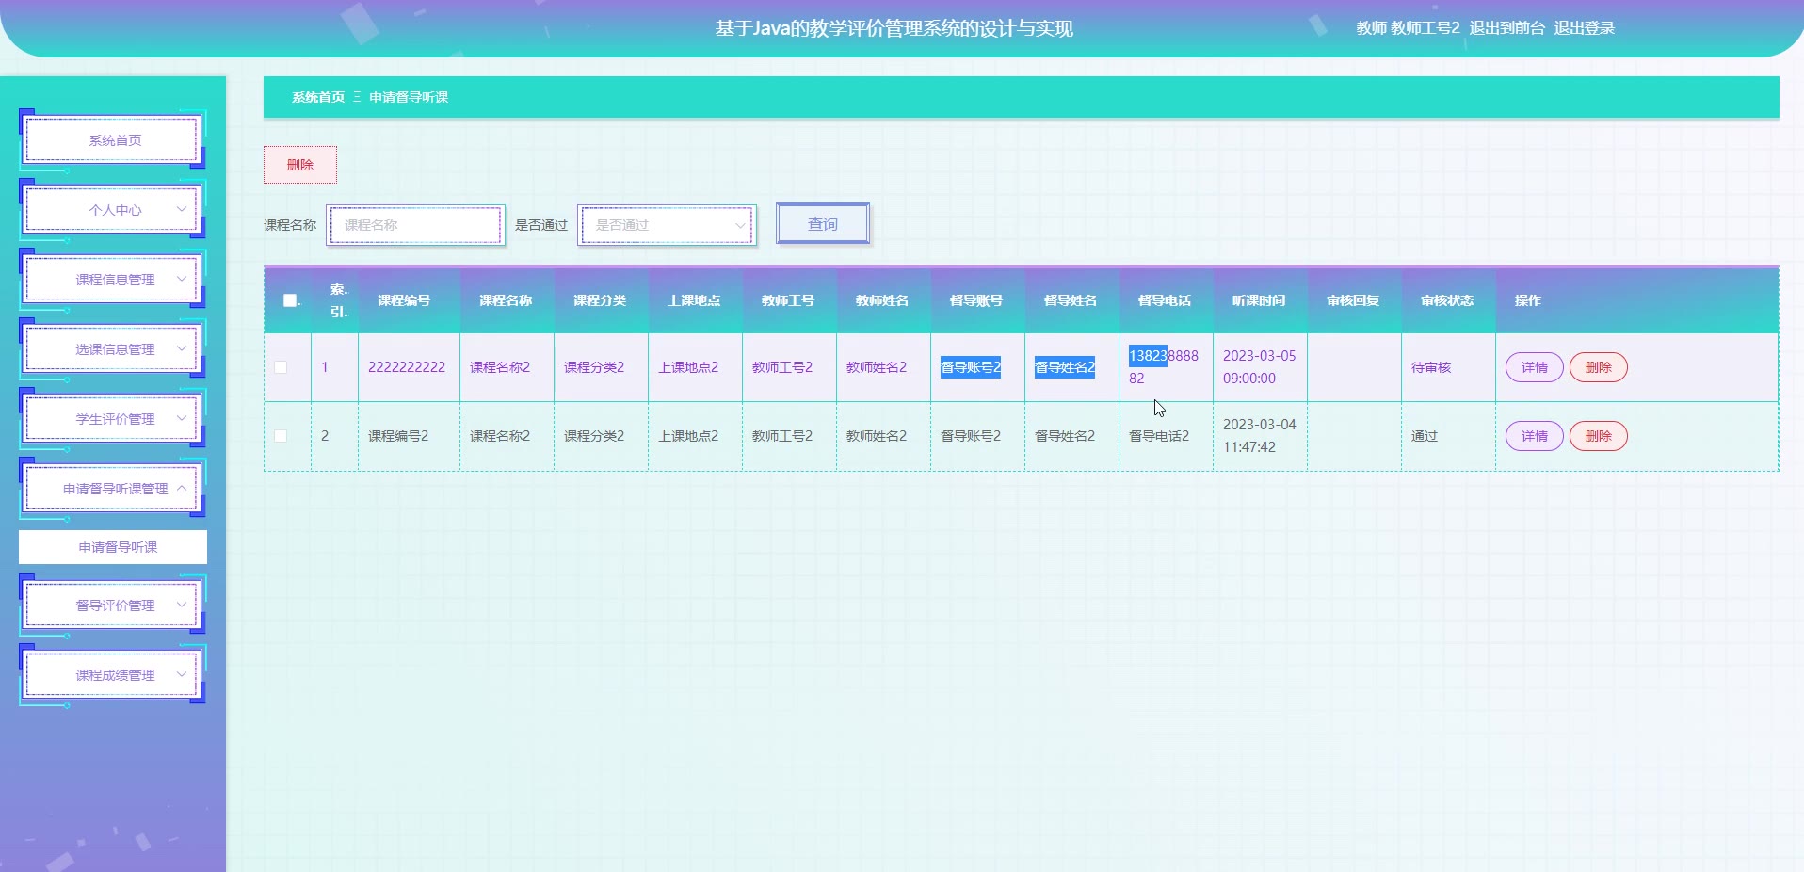Expand the 学生评价管理 menu chevron
The image size is (1804, 872).
tap(182, 418)
